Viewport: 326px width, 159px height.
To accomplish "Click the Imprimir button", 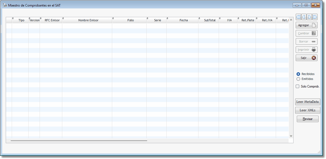I will point(306,50).
